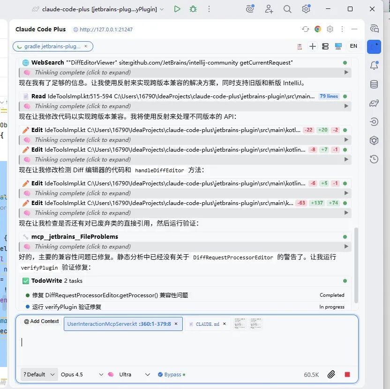Start debugging with the bug icon
This screenshot has width=390, height=389.
(193, 9)
